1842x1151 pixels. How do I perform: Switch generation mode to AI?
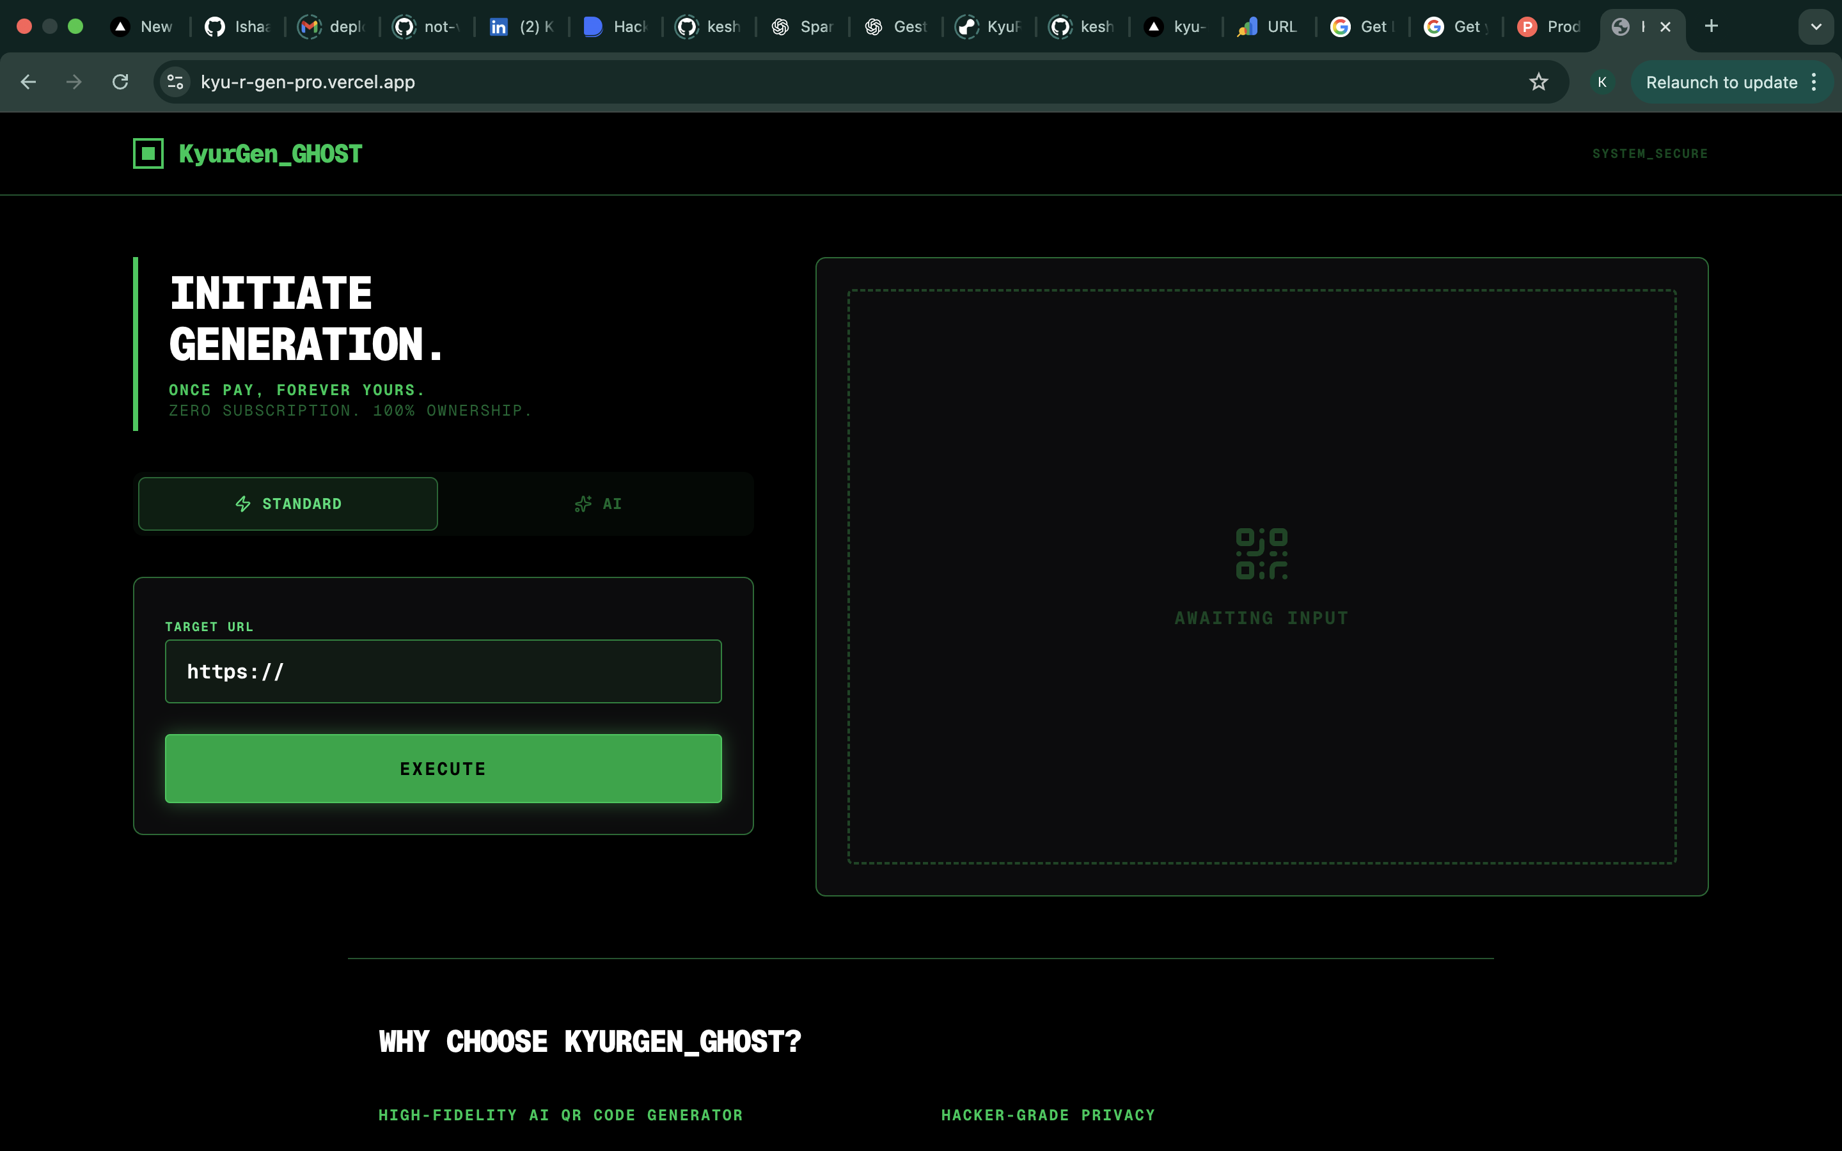point(597,504)
